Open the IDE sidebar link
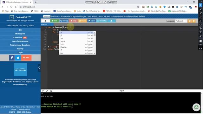This screenshot has height=114, width=203. point(20,30)
